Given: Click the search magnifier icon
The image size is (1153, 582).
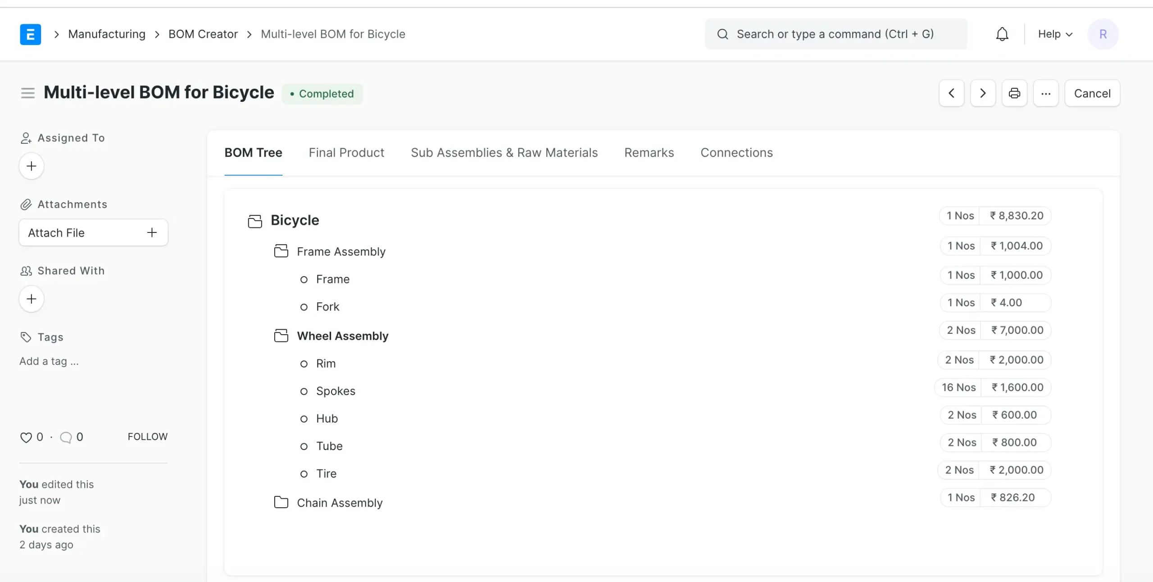Looking at the screenshot, I should pos(722,34).
